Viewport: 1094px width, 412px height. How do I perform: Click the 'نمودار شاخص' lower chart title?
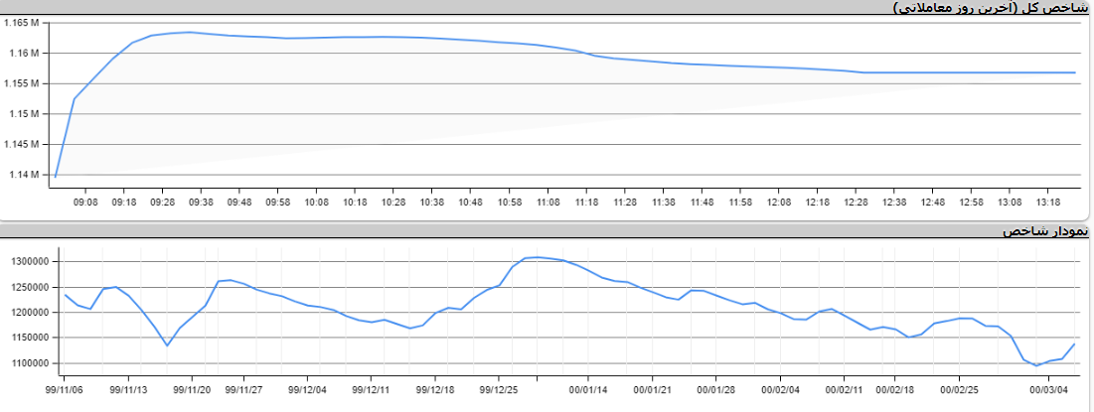[x=1046, y=230]
